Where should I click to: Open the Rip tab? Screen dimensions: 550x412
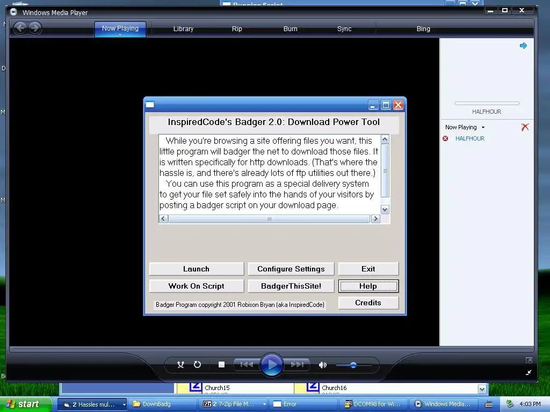pyautogui.click(x=237, y=29)
